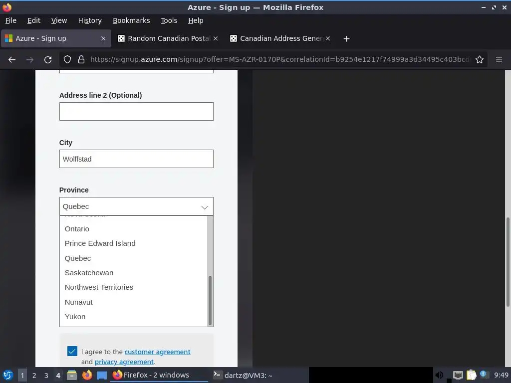Choose Yukon from the list
The height and width of the screenshot is (383, 511).
(133, 317)
